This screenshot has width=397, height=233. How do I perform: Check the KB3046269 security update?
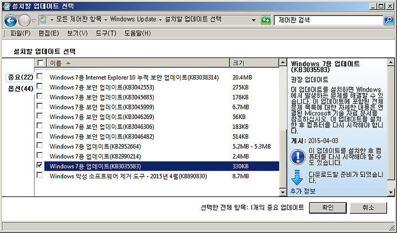pyautogui.click(x=40, y=115)
